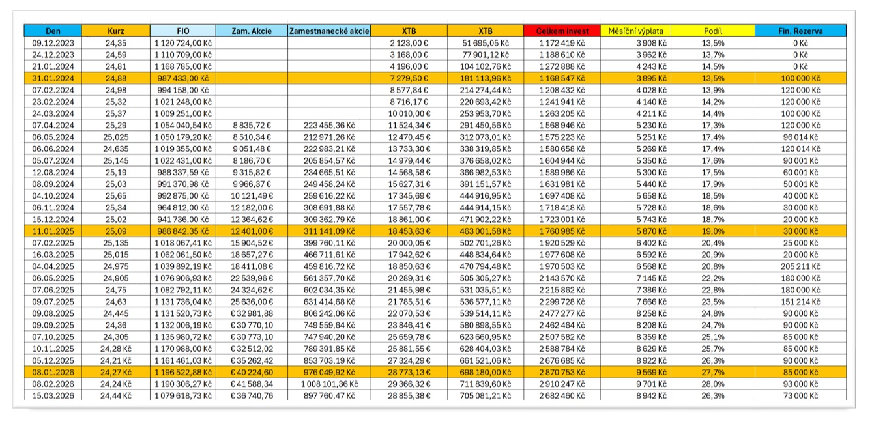Select the date cell 15.03.2026

(x=53, y=395)
